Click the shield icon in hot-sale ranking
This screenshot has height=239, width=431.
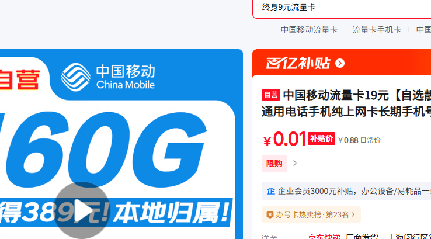click(270, 214)
